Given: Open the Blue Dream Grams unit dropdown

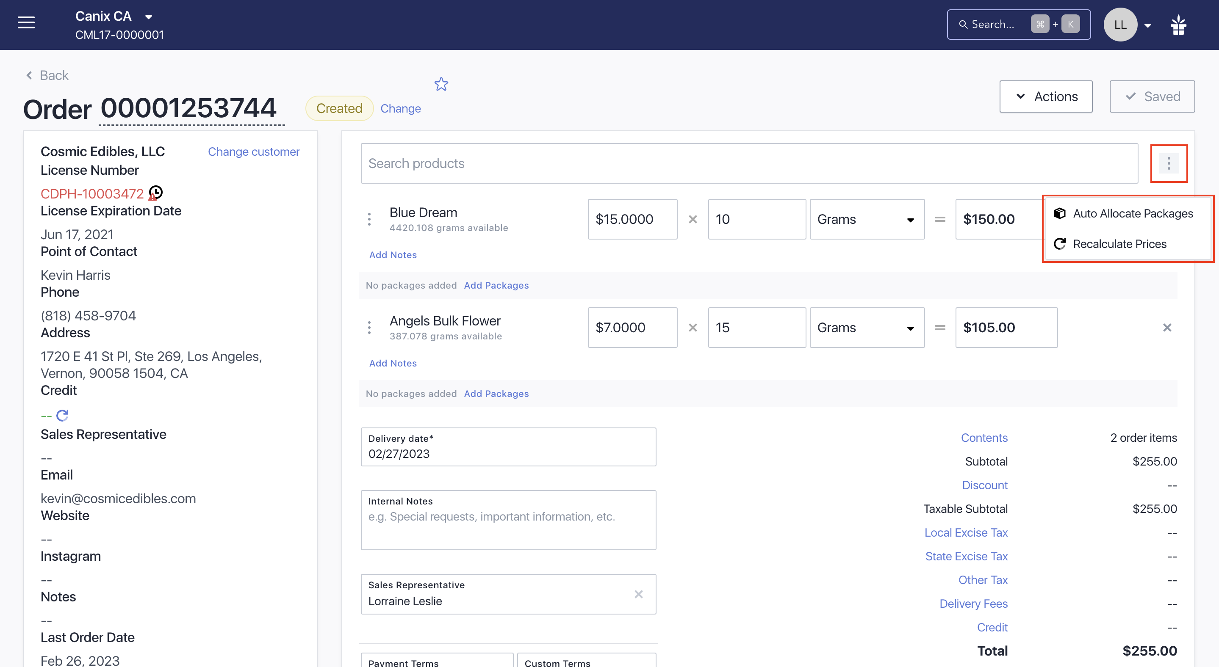Looking at the screenshot, I should [x=867, y=219].
